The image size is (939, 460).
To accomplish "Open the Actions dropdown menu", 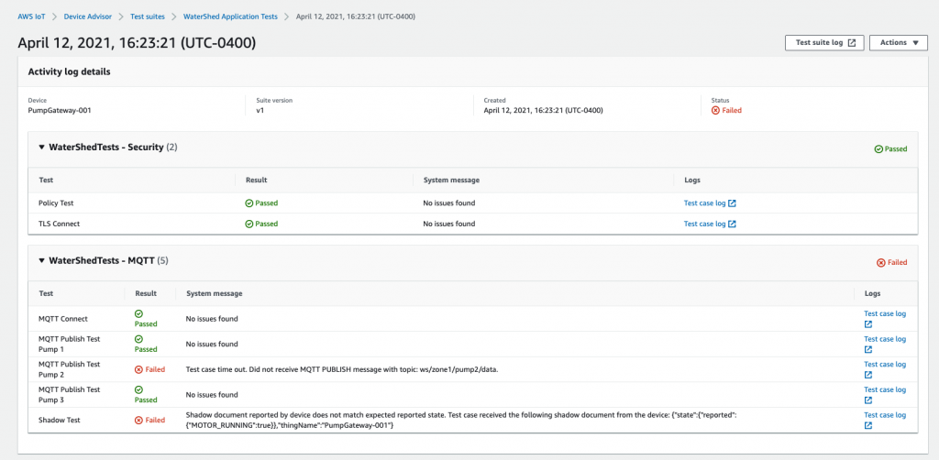I will tap(899, 43).
